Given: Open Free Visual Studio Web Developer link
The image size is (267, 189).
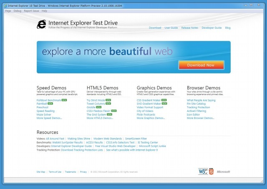Looking at the screenshot, I should tap(115, 146).
